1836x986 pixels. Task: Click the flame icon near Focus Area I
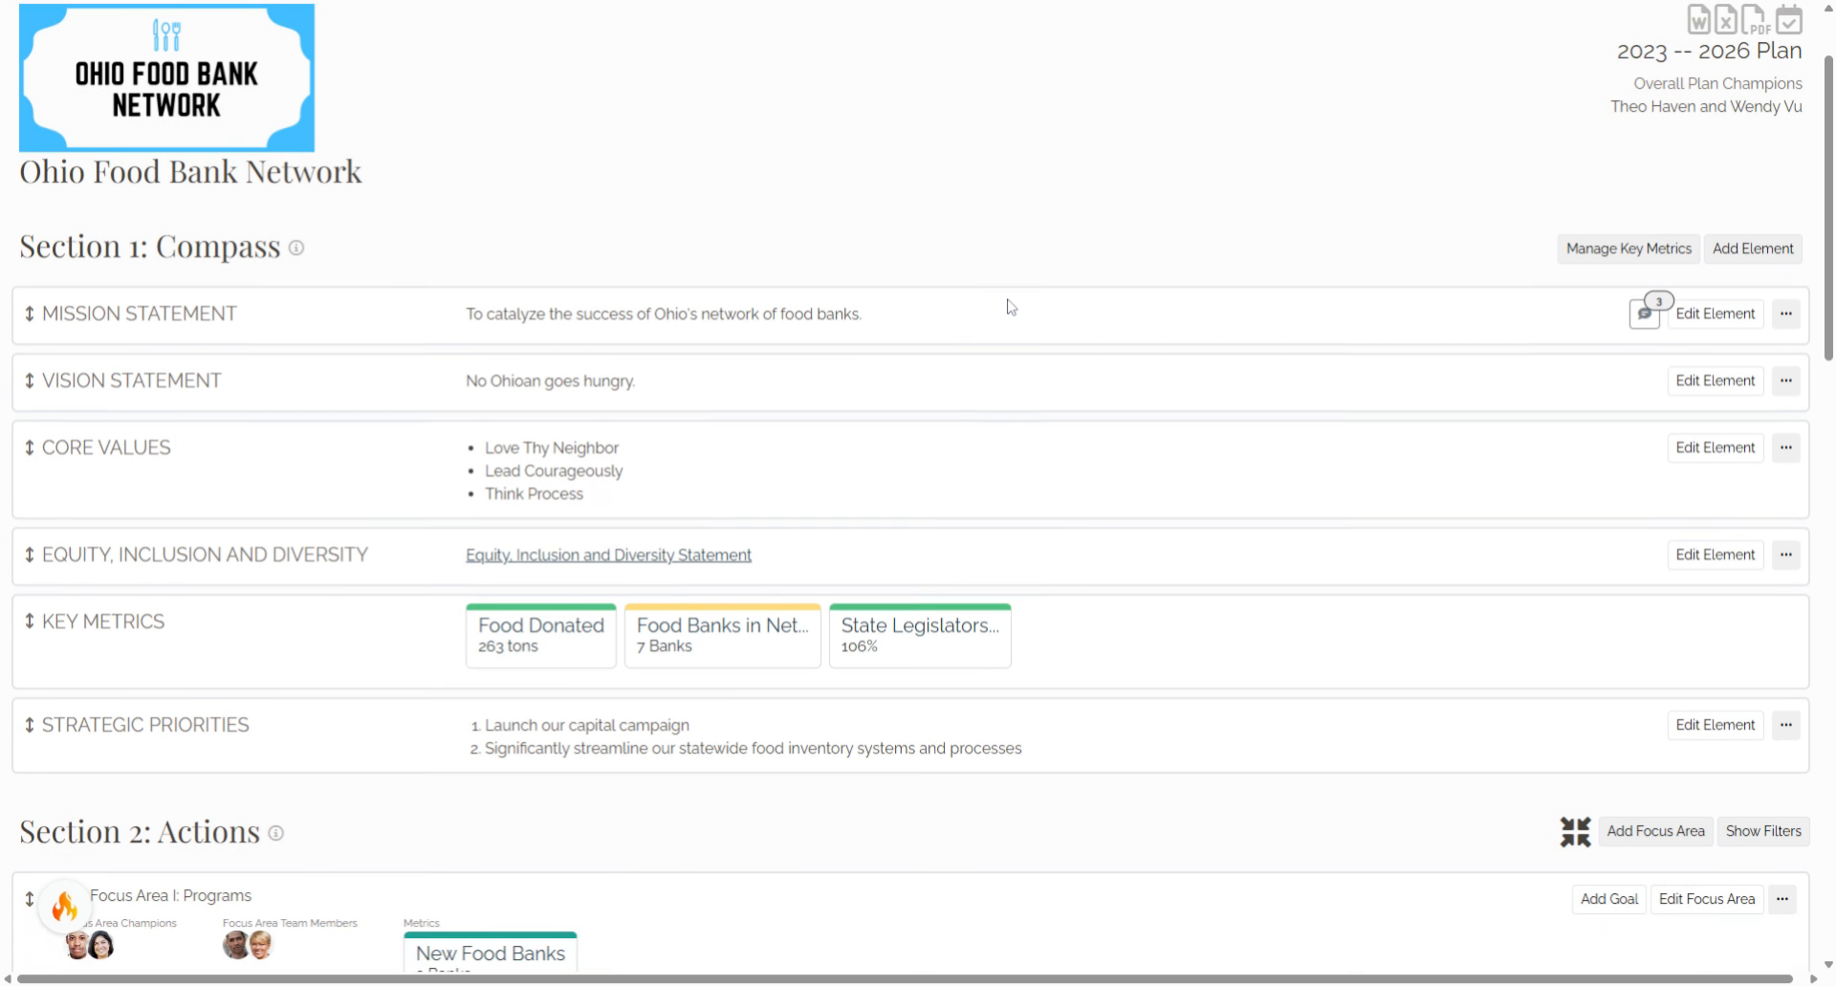[x=65, y=906]
